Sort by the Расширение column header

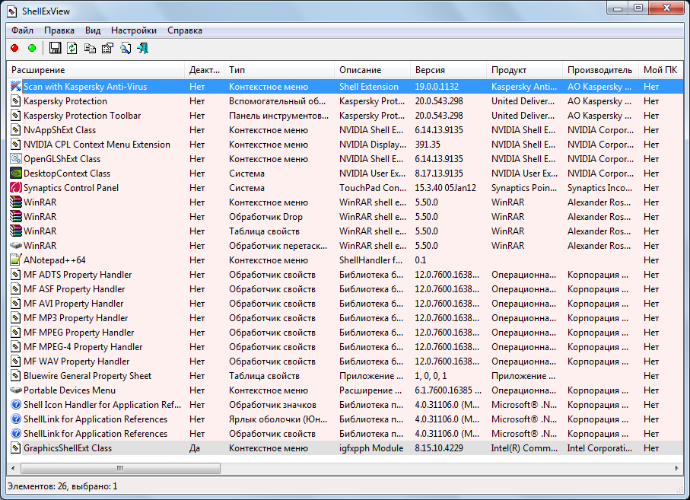point(38,70)
